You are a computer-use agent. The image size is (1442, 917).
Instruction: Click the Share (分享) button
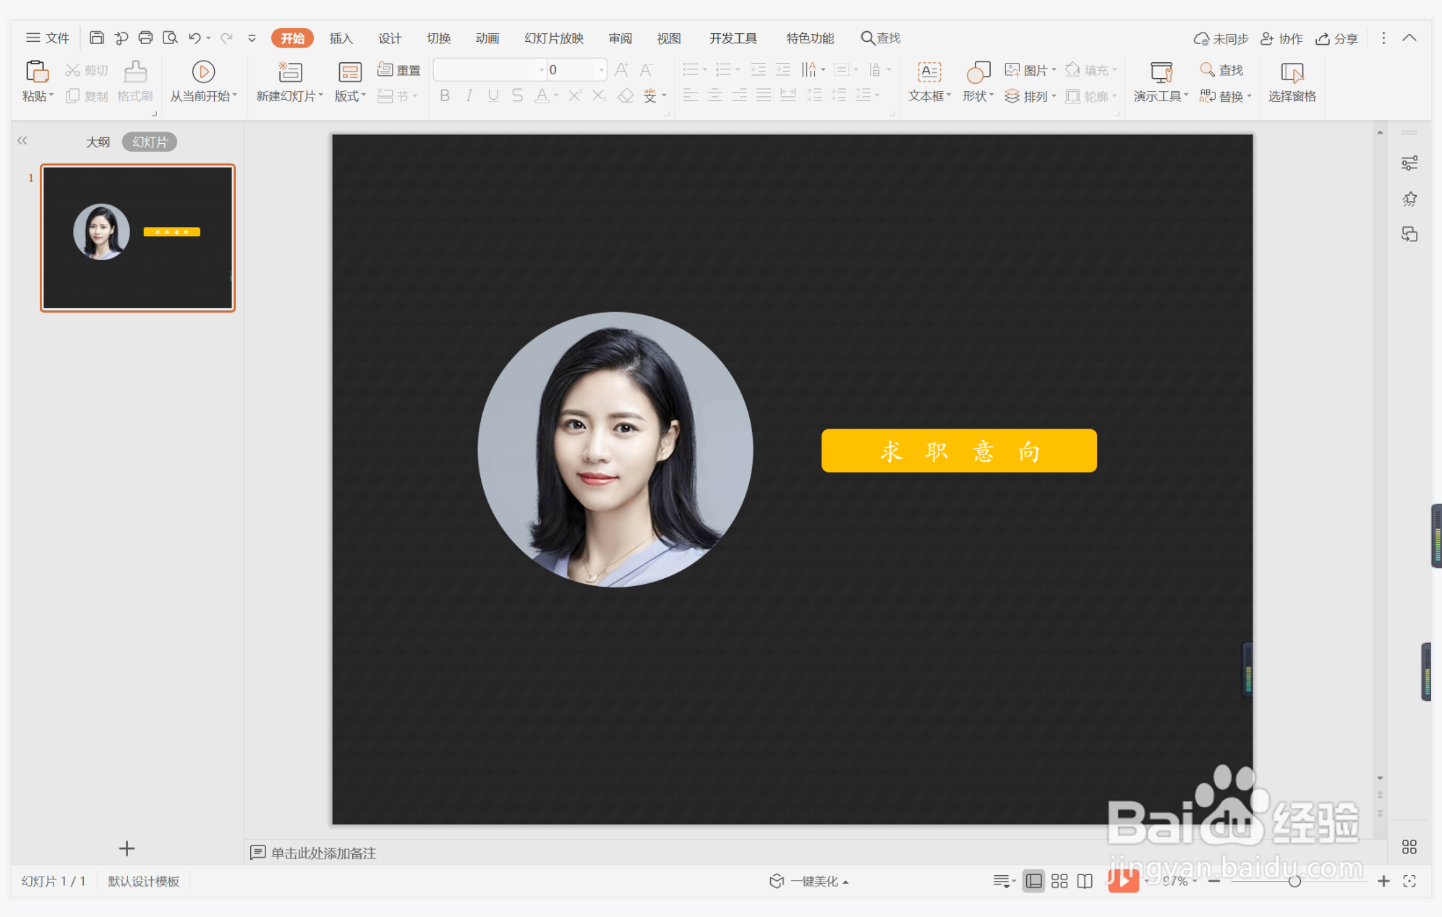coord(1336,38)
